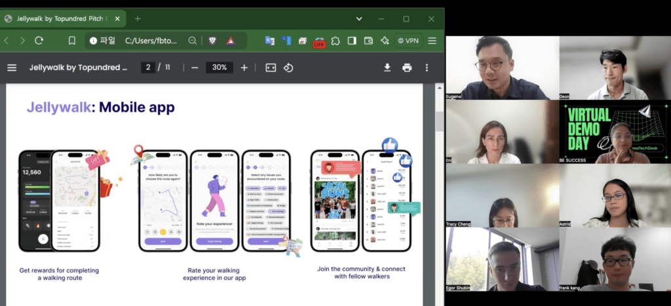Open a new browser tab

pos(138,19)
